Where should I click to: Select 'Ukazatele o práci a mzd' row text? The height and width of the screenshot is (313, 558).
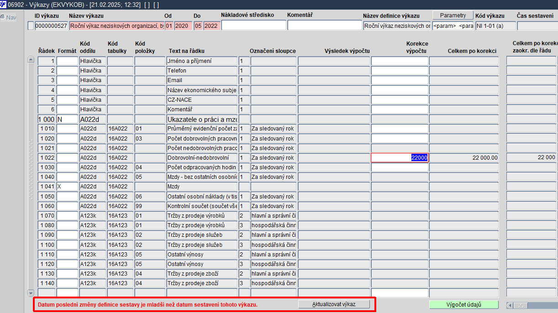click(202, 119)
